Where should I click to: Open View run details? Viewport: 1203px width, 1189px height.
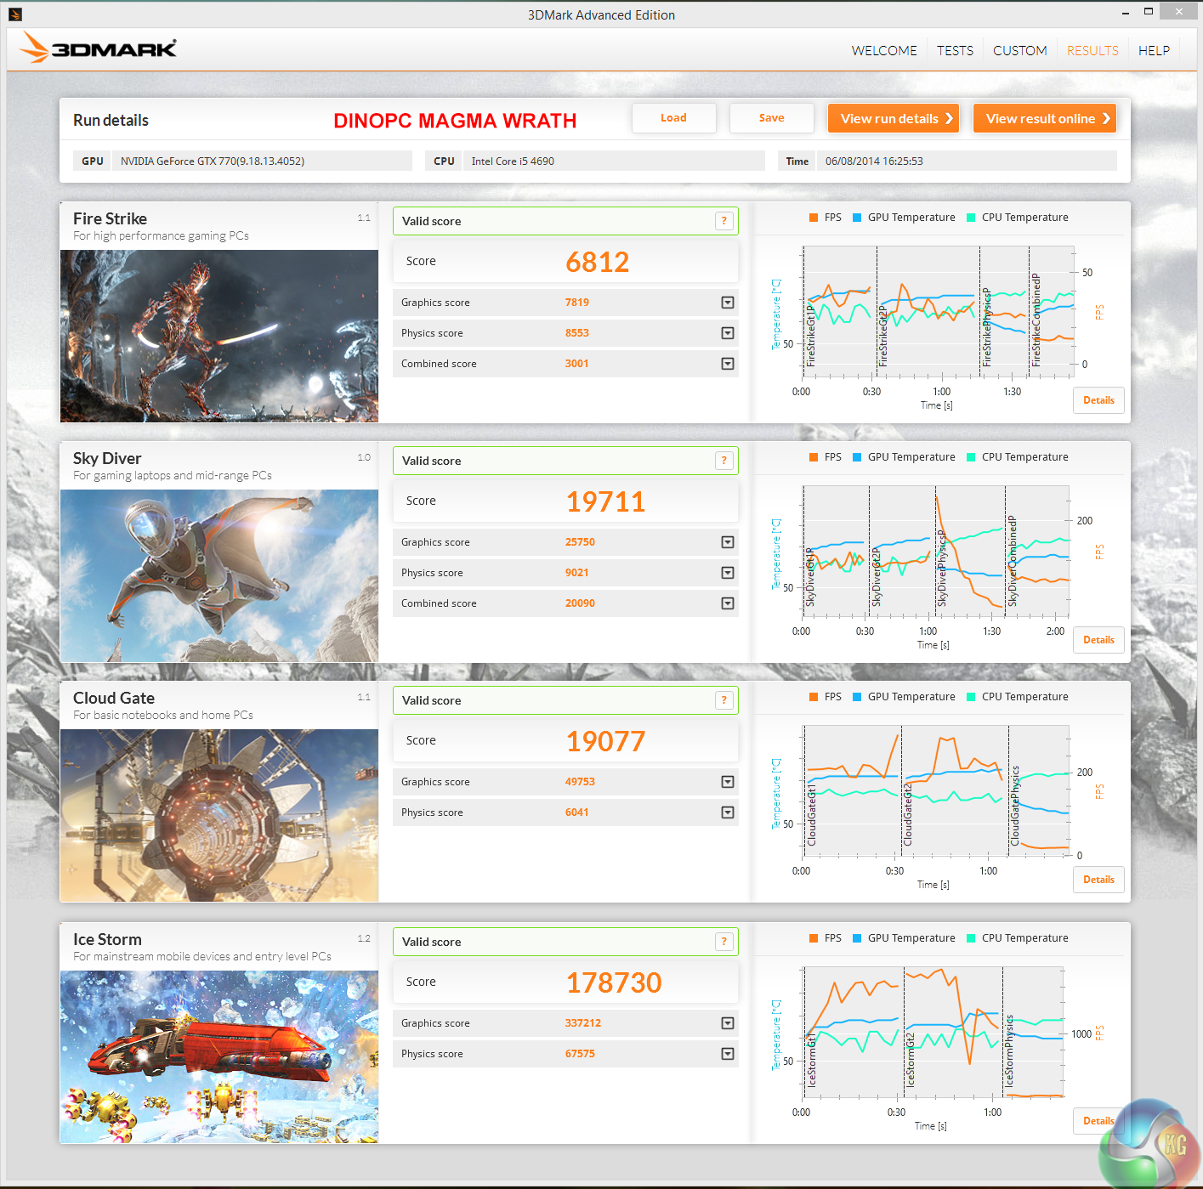[x=893, y=118]
